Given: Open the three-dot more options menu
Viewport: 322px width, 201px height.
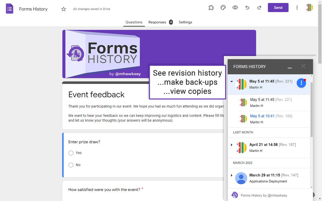Looking at the screenshot, I should point(297,8).
